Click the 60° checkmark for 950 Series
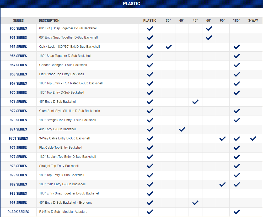The width and height of the screenshot is (263, 217). click(x=209, y=28)
